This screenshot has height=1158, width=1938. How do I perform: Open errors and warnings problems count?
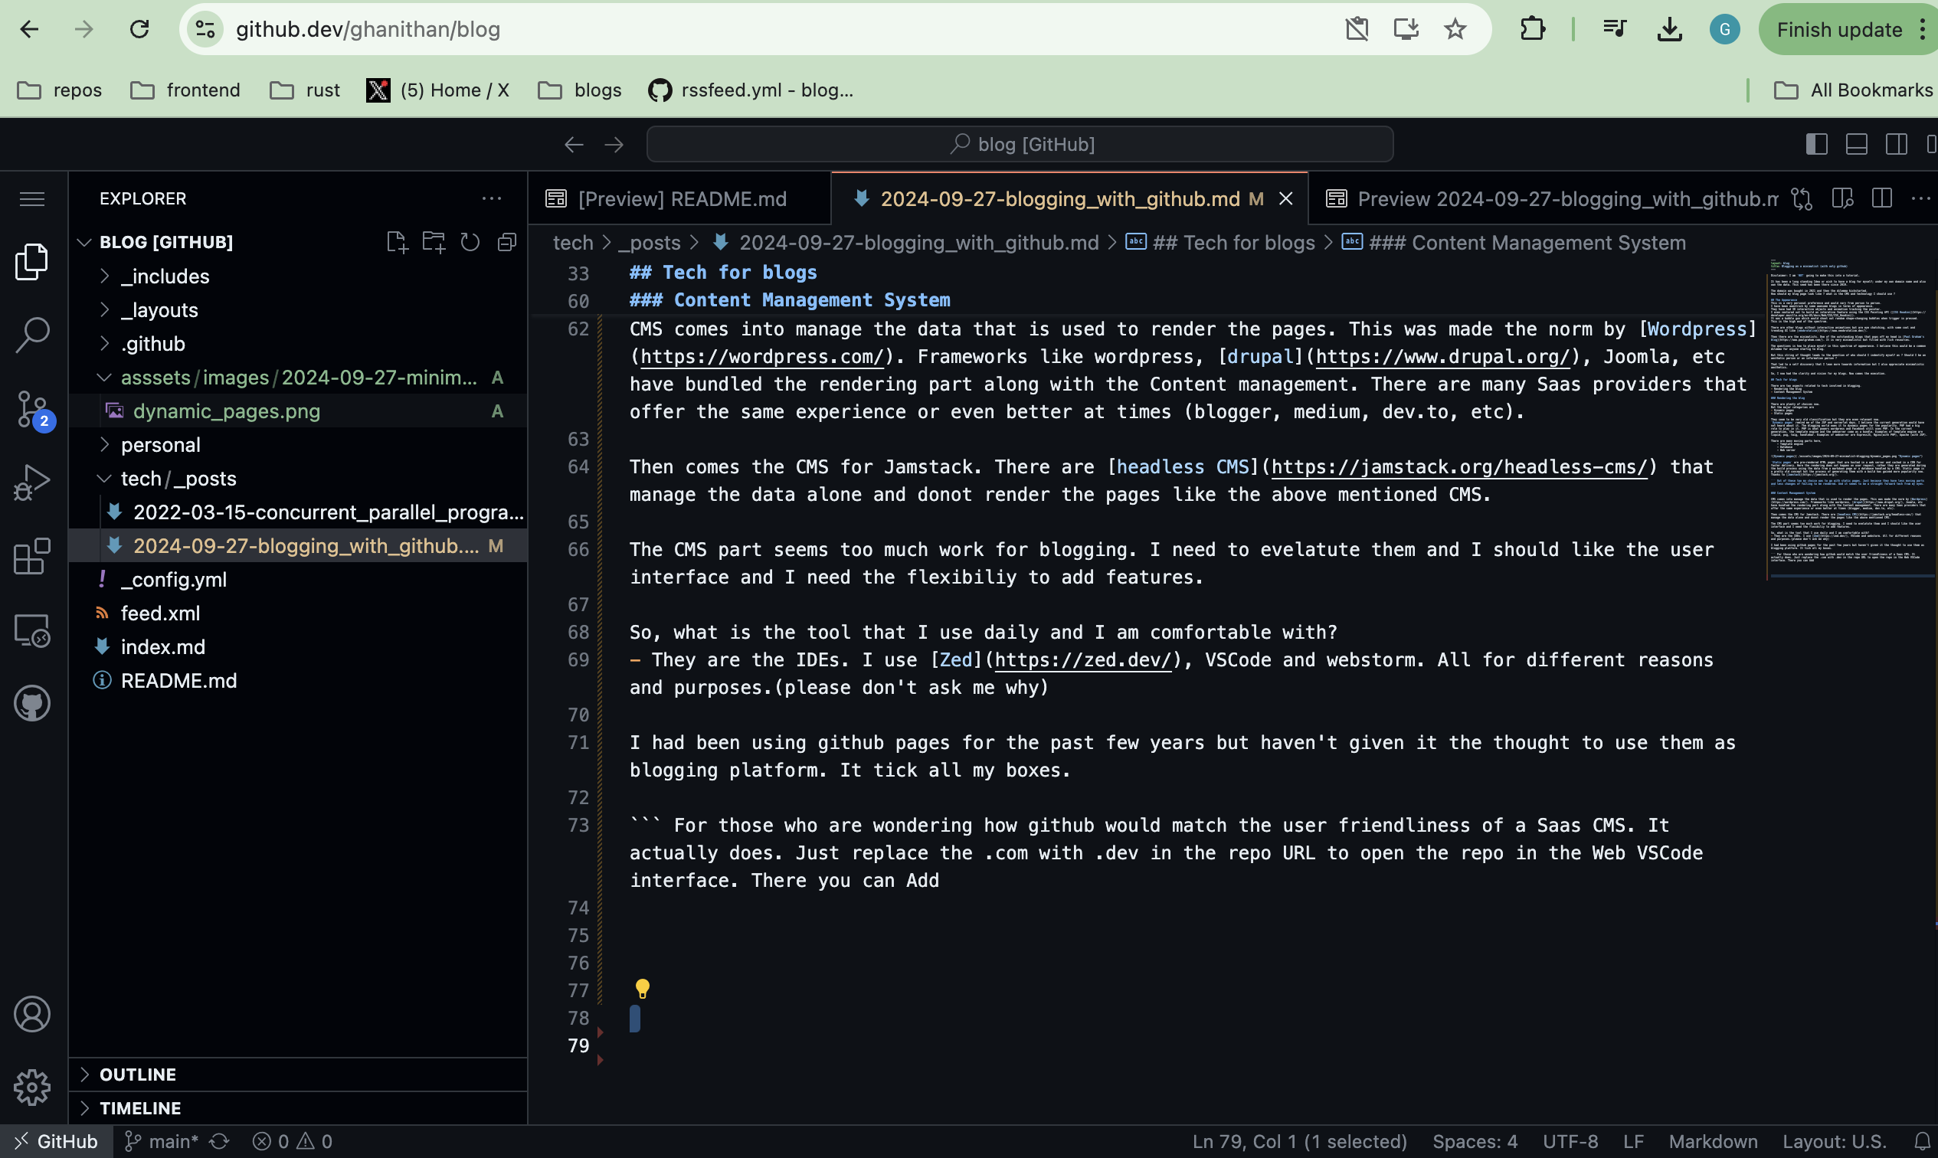(293, 1142)
